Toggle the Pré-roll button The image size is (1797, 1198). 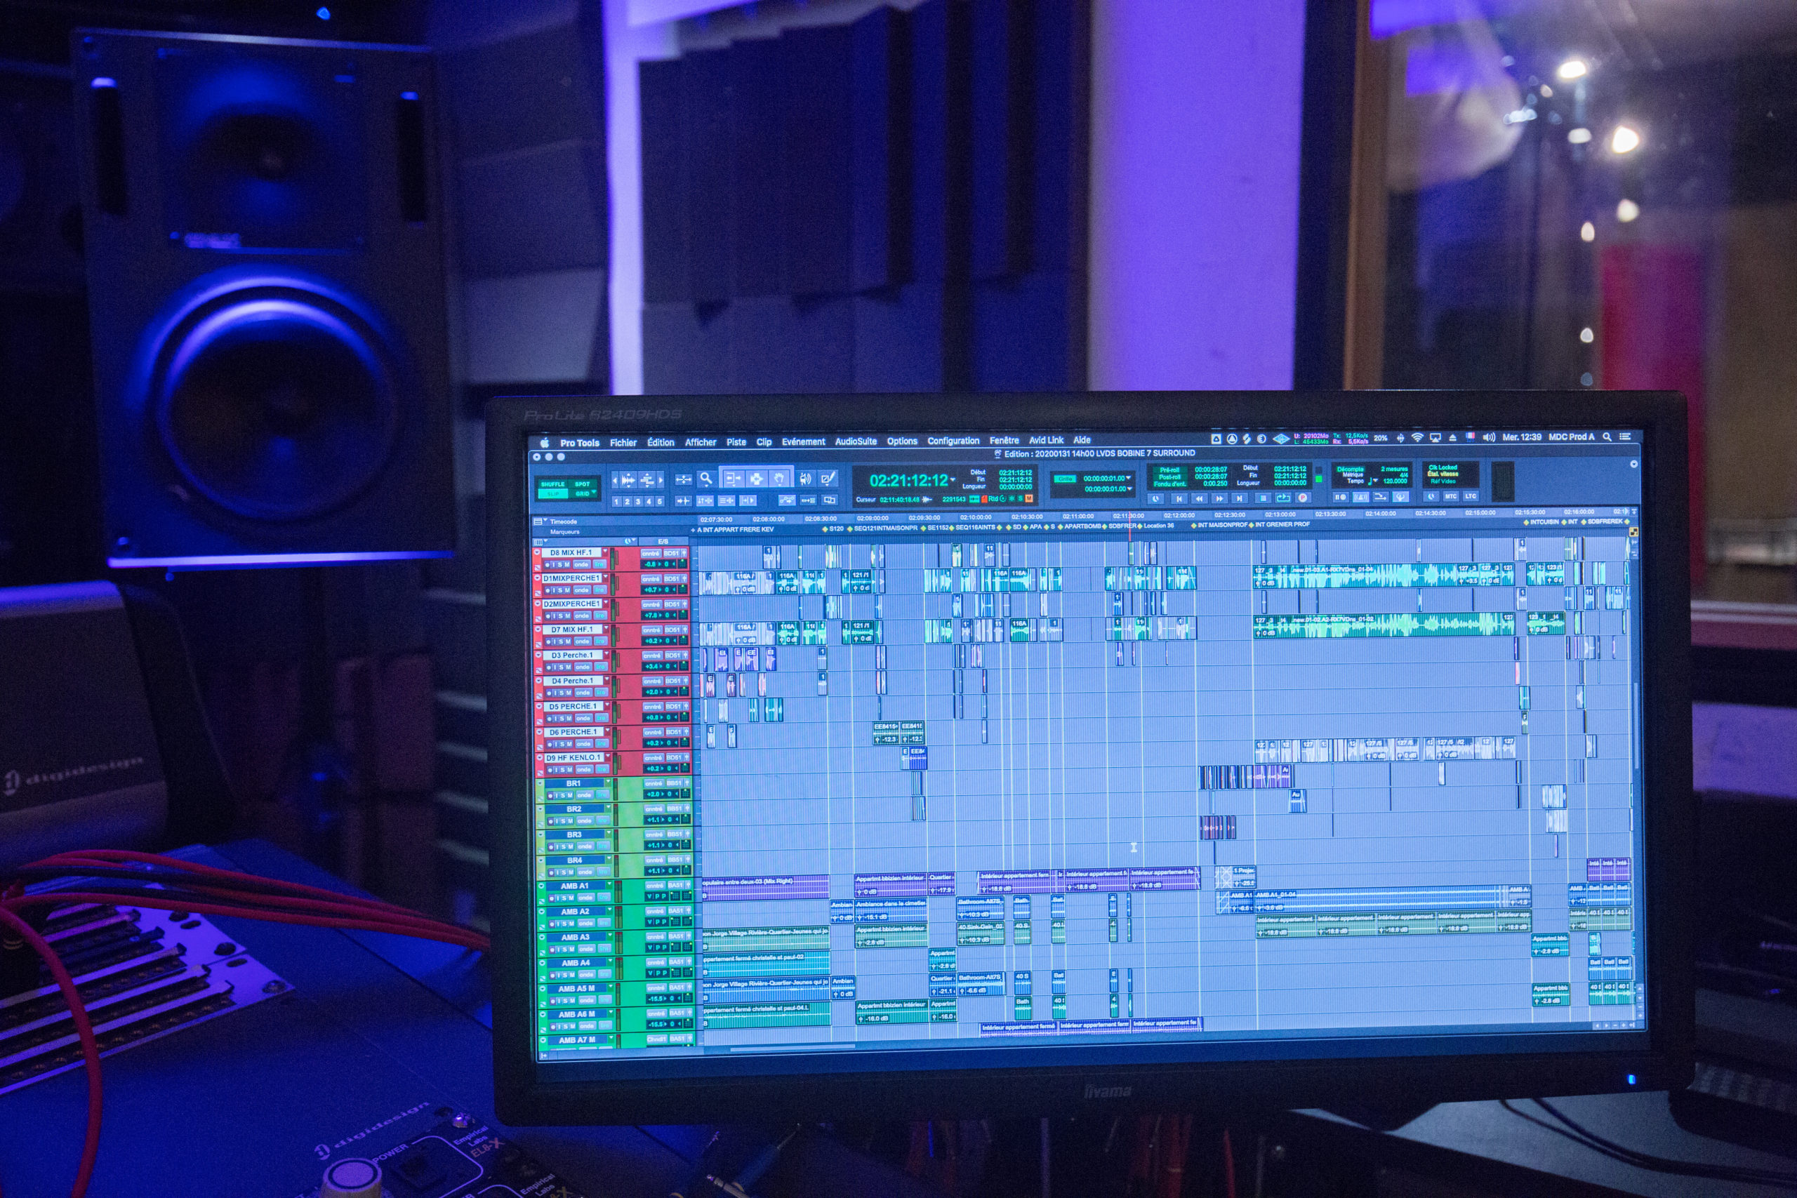[1169, 470]
